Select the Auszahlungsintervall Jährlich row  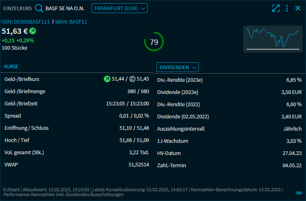(x=229, y=129)
